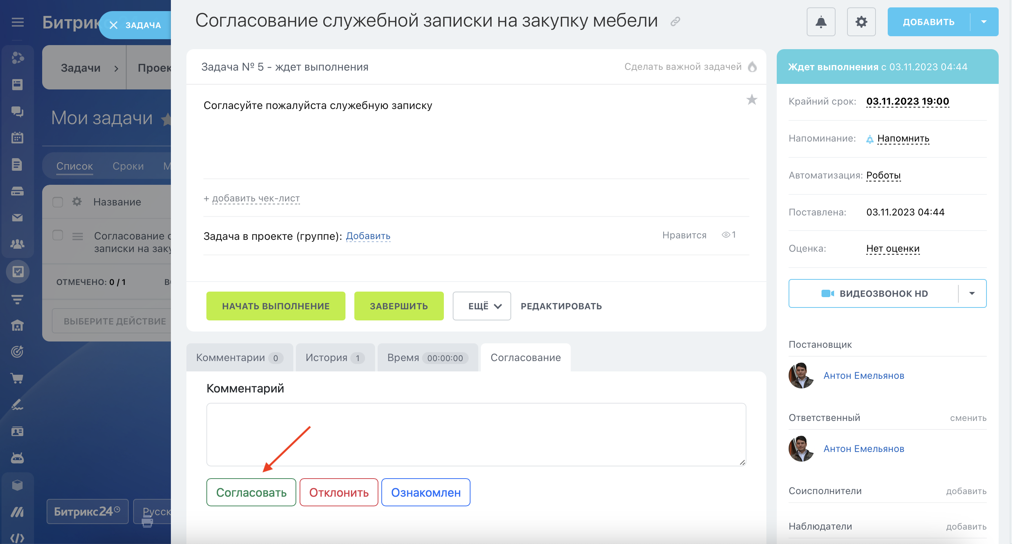Open the shopping cart icon in sidebar
This screenshot has width=1012, height=544.
17,378
